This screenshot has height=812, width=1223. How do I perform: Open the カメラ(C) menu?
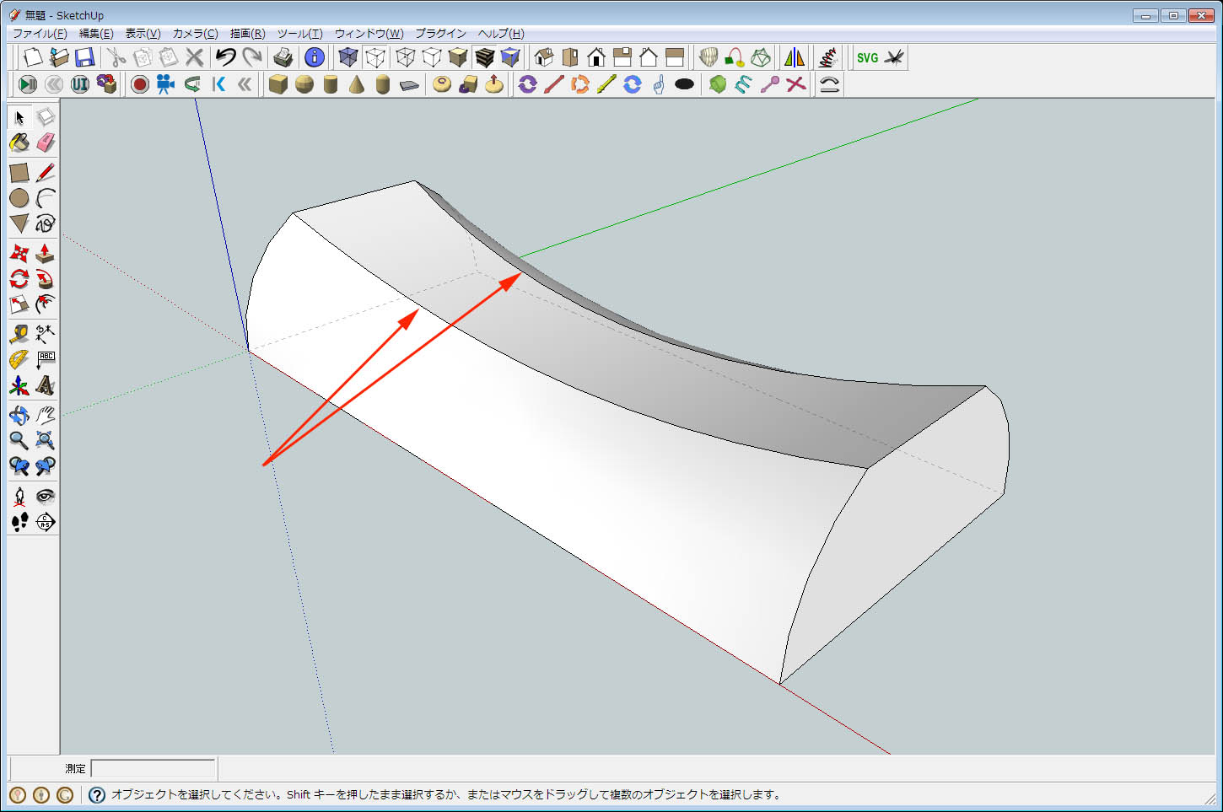[196, 34]
